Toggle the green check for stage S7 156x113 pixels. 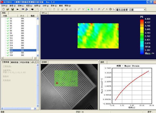[8, 28]
